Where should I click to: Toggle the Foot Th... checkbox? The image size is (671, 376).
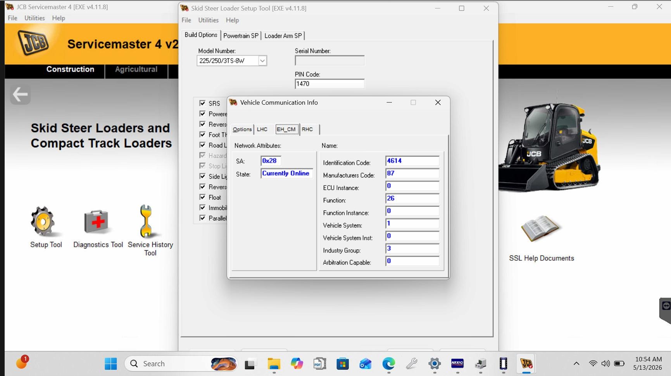pyautogui.click(x=202, y=134)
